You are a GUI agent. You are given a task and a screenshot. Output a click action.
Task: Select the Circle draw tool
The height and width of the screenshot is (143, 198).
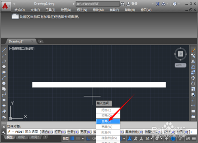click(4, 83)
